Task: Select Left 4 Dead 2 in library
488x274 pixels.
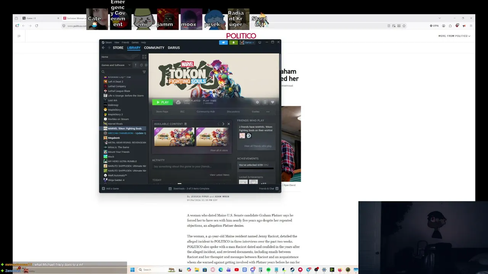Action: (115, 81)
